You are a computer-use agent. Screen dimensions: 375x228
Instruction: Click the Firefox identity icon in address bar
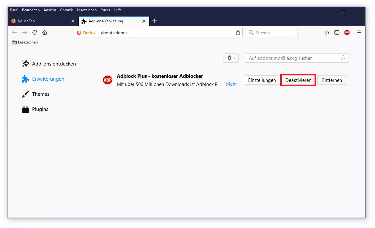coord(79,32)
